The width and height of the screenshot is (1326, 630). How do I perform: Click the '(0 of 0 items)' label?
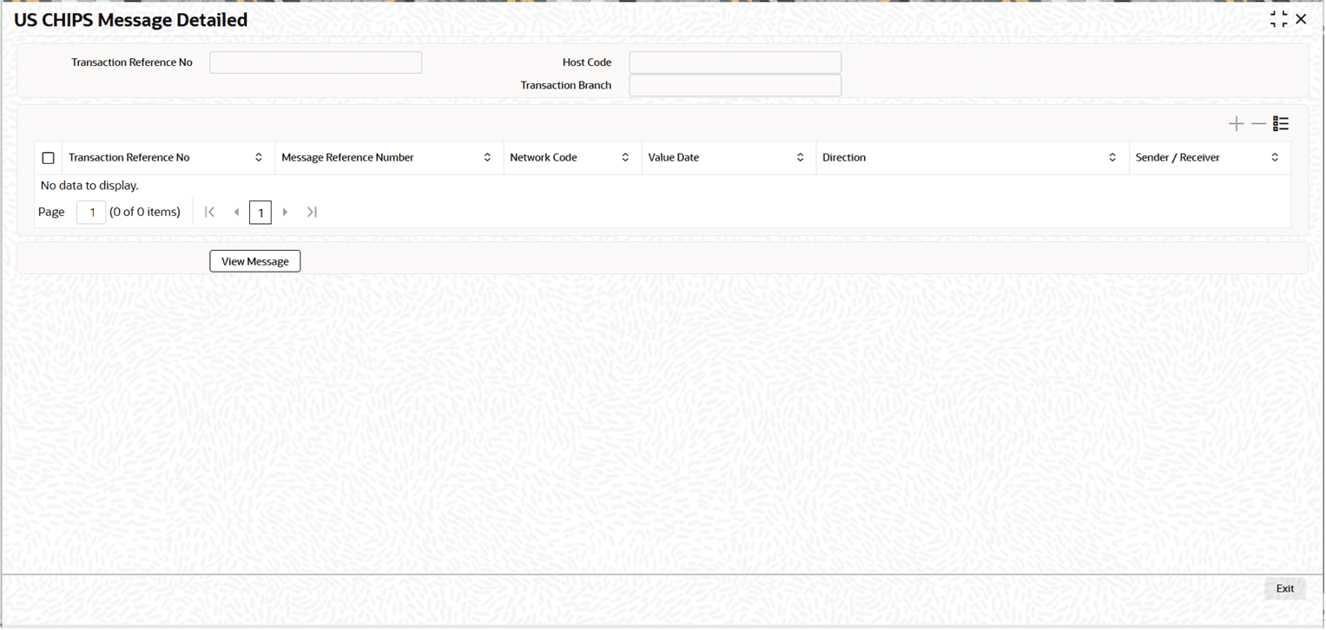(145, 212)
